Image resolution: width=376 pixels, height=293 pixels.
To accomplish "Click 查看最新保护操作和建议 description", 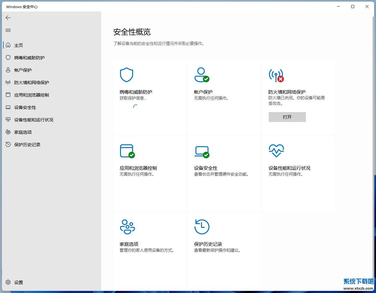I will [x=217, y=250].
